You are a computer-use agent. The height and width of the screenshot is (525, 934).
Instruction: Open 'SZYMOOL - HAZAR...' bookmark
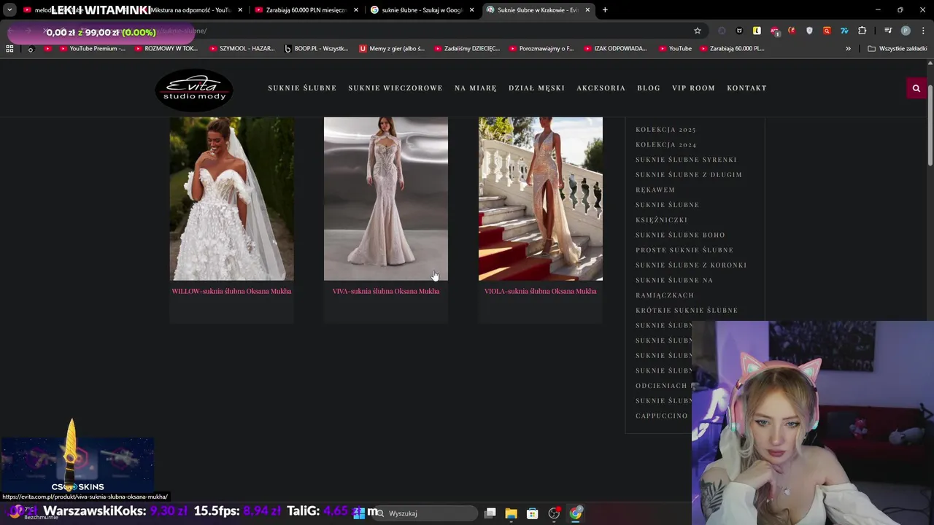coord(242,48)
